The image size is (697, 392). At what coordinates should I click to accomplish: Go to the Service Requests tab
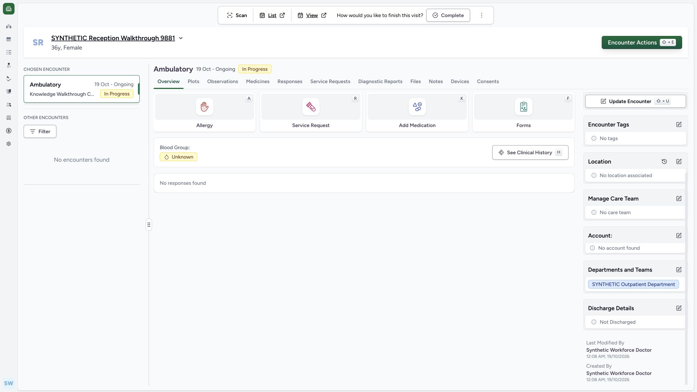coord(330,81)
